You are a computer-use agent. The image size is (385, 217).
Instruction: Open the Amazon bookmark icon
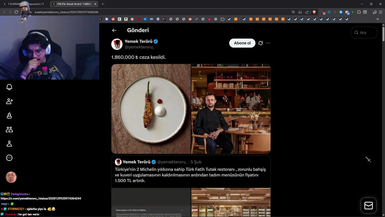click(126, 19)
